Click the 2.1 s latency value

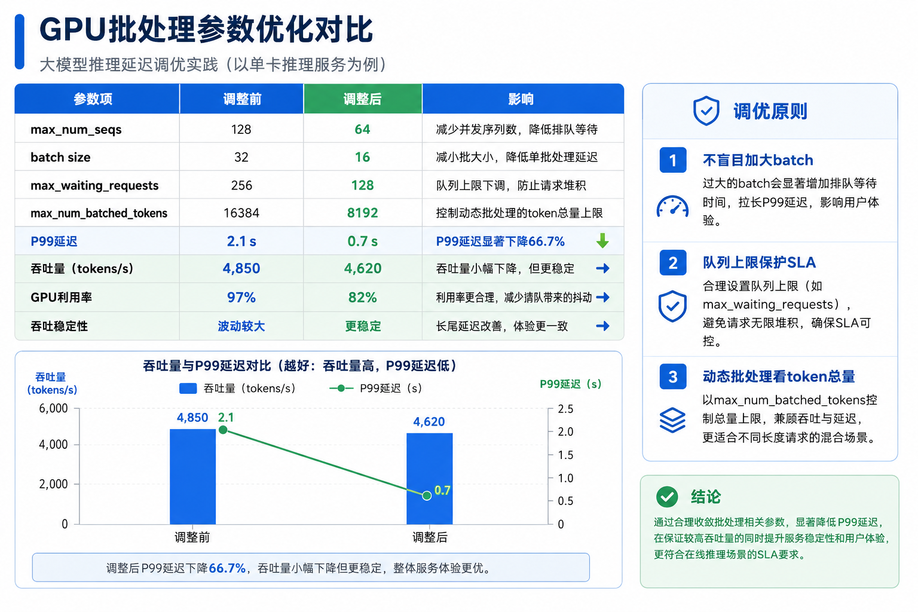241,241
